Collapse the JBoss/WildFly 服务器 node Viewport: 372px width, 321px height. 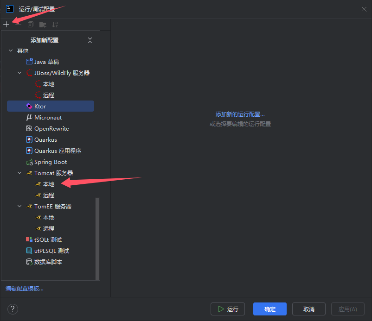pyautogui.click(x=19, y=73)
